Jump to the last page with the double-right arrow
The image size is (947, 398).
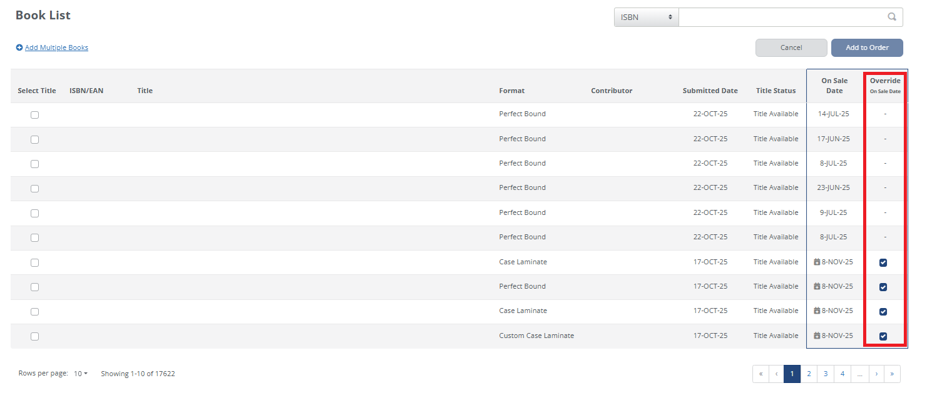click(x=892, y=374)
